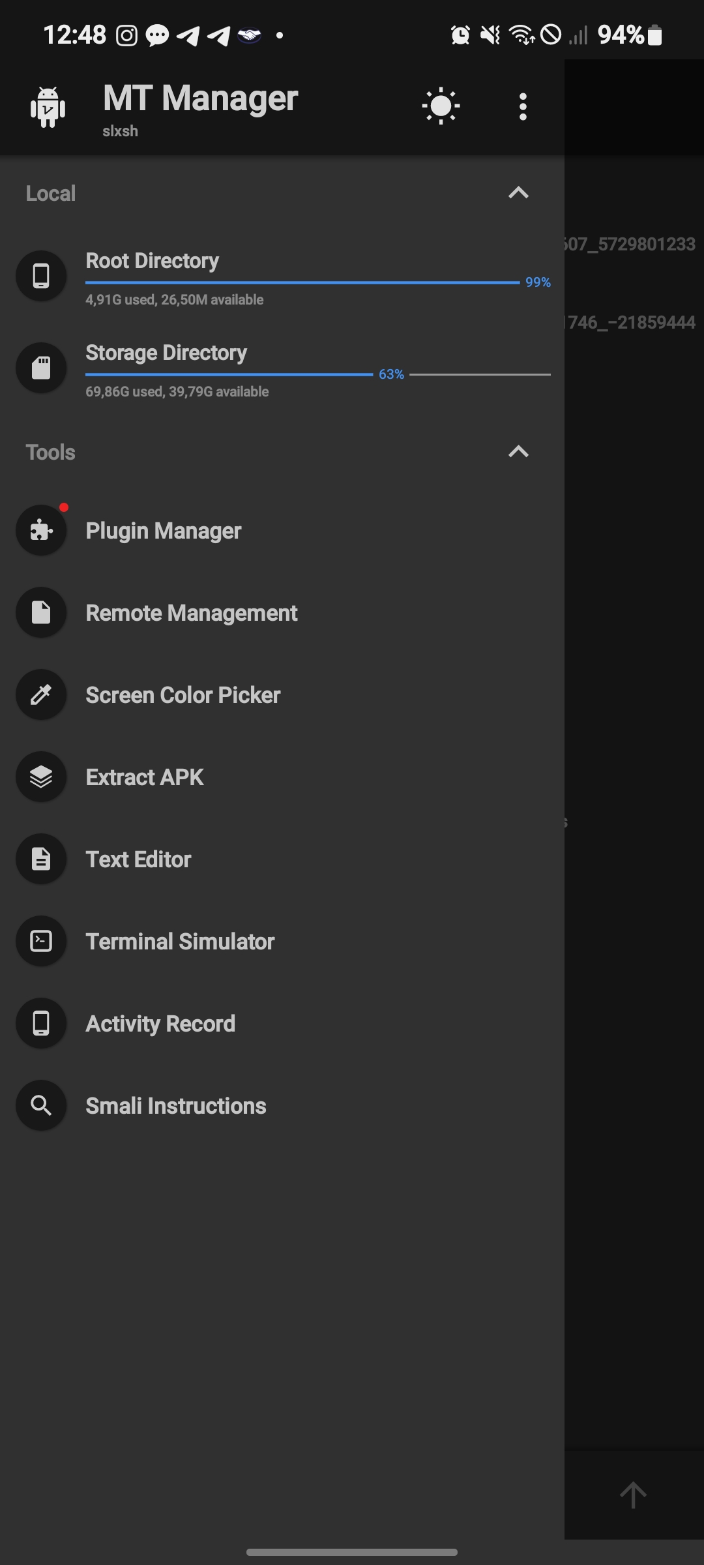Toggle the light/dark theme sun icon
The height and width of the screenshot is (1565, 704).
click(x=441, y=106)
